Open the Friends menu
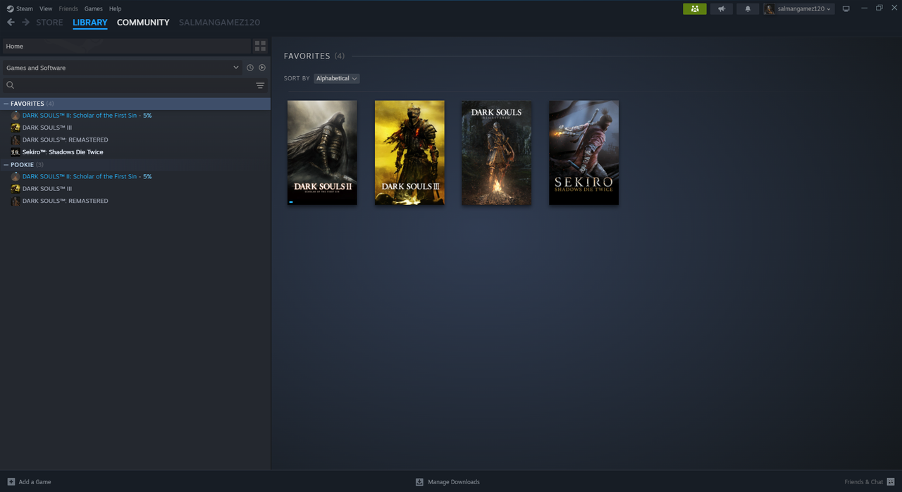Screen dimensions: 902x492 (x=68, y=8)
